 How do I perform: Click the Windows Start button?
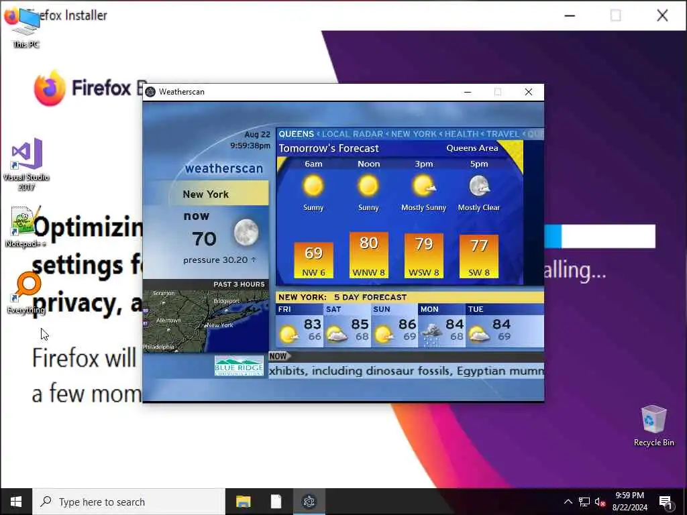tap(16, 502)
